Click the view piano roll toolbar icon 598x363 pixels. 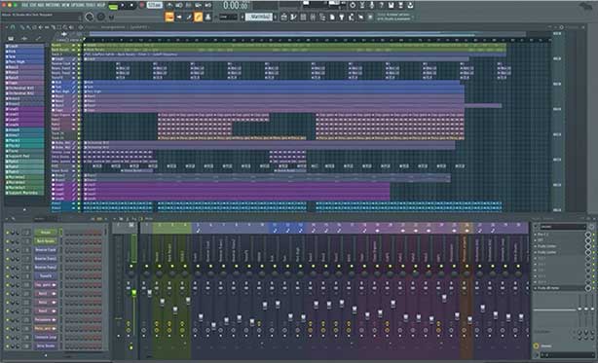pyautogui.click(x=294, y=18)
